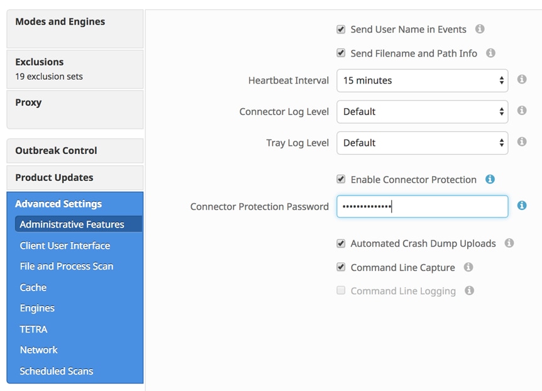Open the Heartbeat Interval dropdown
Viewport: 542px width, 391px height.
422,80
